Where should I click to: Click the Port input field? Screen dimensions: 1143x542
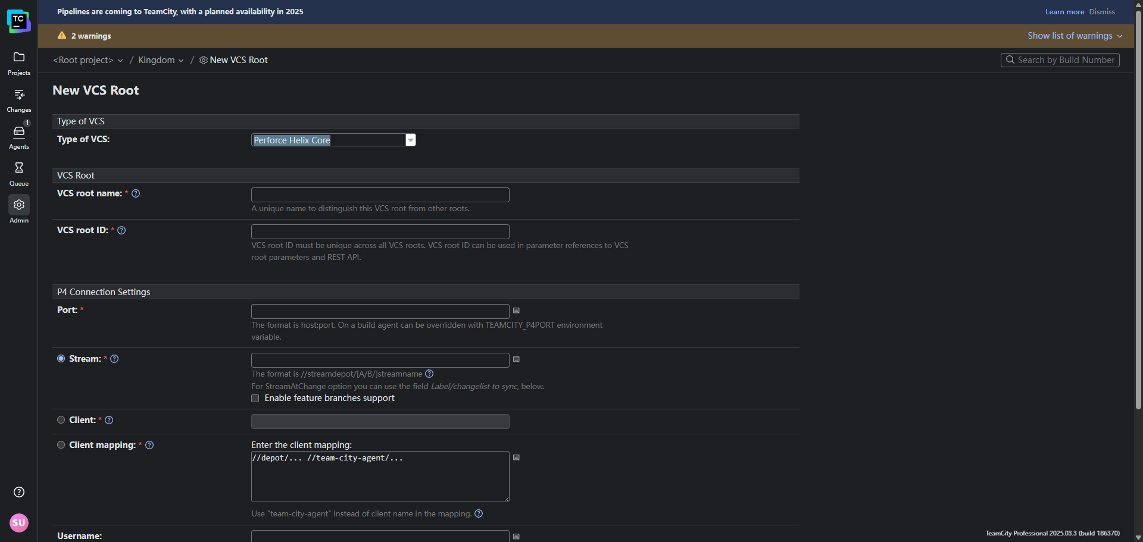tap(380, 311)
